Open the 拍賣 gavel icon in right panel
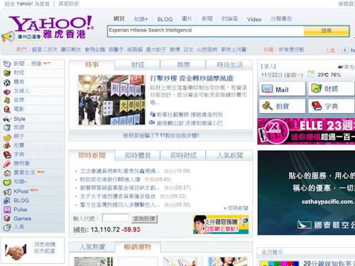355x266 pixels. point(267,106)
